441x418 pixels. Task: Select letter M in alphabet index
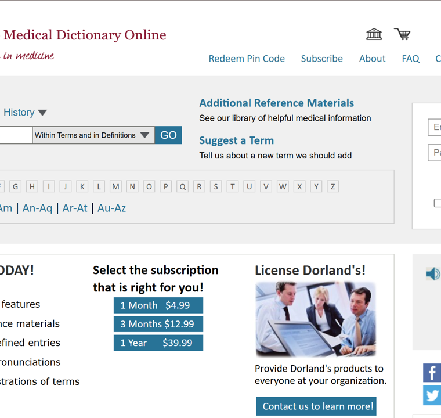coord(115,186)
